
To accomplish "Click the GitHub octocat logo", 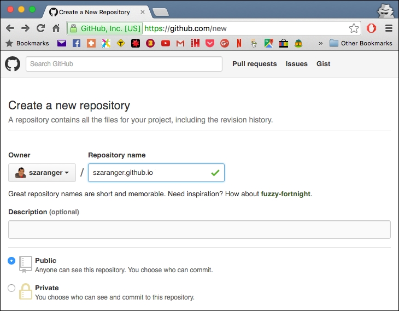I will pos(13,64).
